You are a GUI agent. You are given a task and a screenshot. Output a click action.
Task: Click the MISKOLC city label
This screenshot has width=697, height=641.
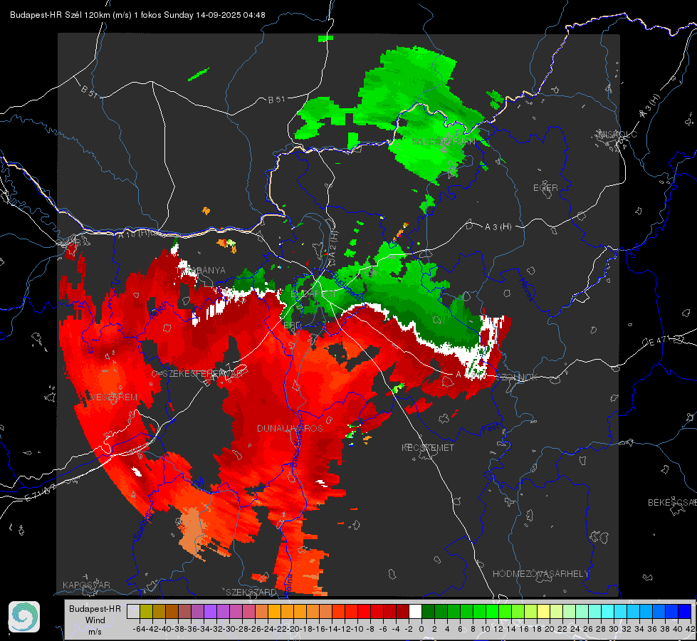[618, 134]
